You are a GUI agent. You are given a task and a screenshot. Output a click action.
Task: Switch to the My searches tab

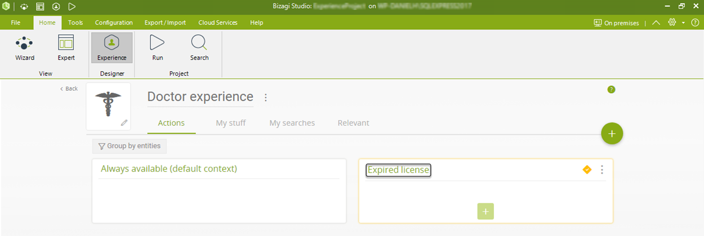click(292, 123)
